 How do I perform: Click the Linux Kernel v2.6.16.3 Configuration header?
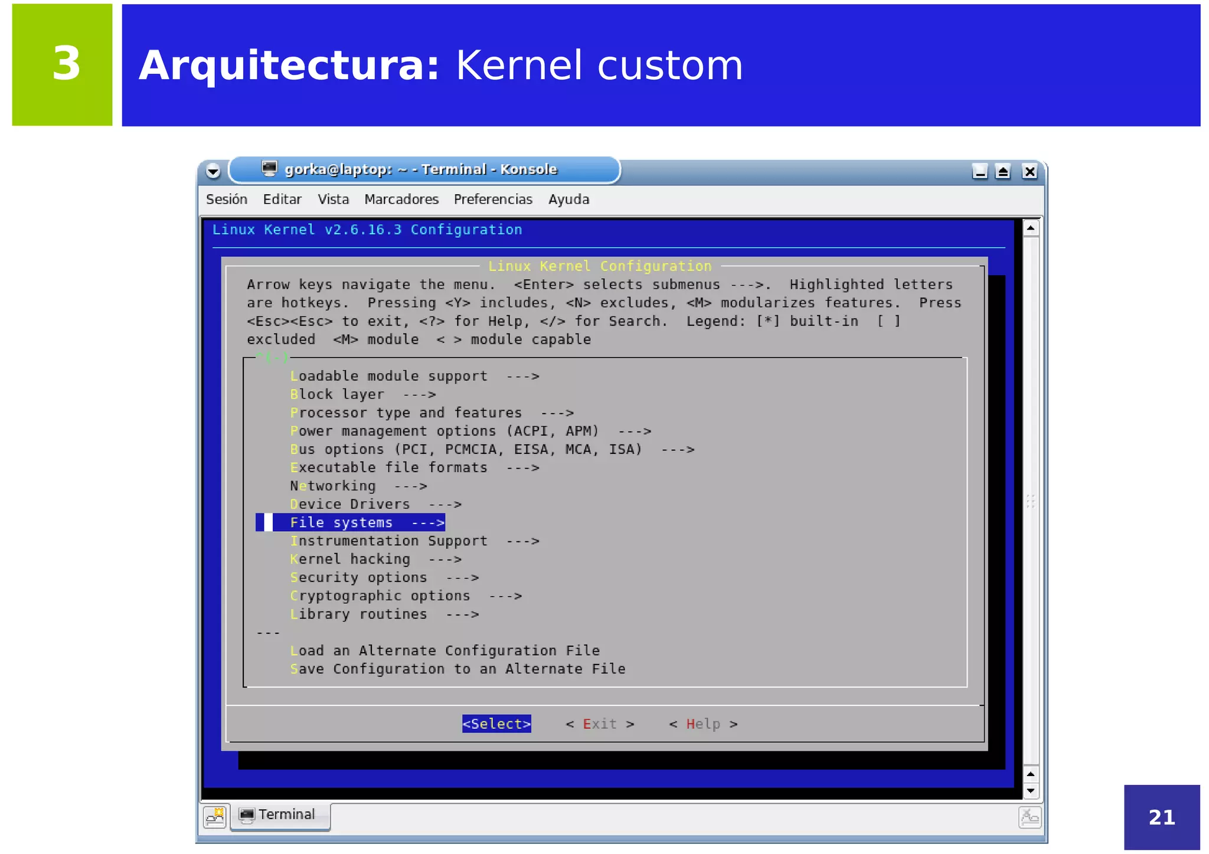pos(367,230)
